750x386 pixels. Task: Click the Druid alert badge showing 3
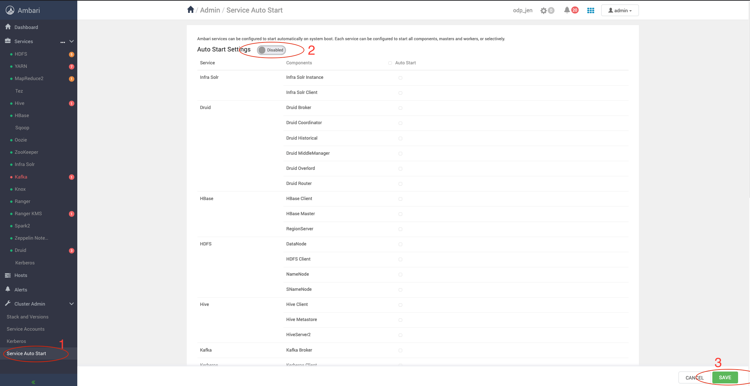click(71, 251)
